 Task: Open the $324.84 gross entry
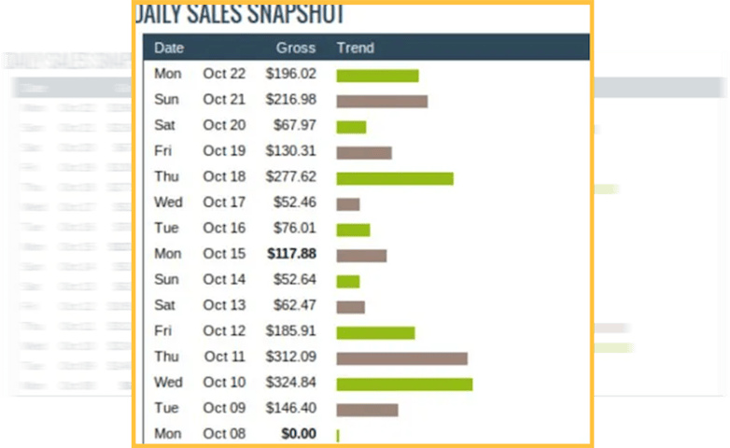[x=291, y=383]
